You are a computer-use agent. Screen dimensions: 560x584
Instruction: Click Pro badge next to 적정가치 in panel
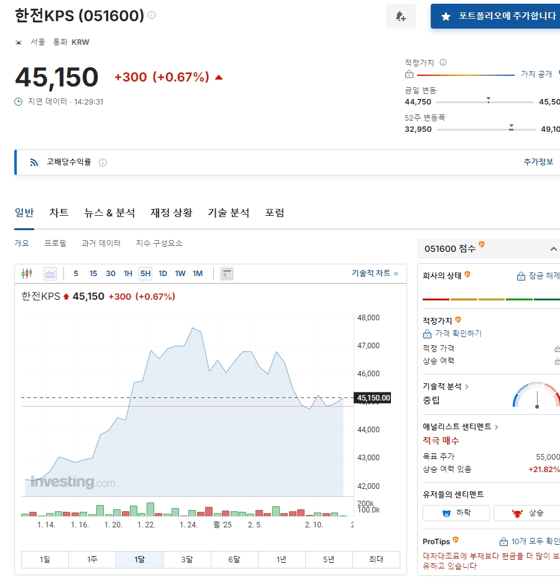(x=458, y=320)
